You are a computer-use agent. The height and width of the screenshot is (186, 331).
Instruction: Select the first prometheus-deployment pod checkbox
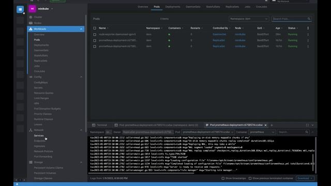95,40
